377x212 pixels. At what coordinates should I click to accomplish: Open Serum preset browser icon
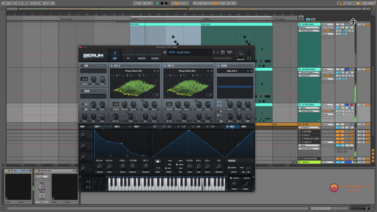pos(223,53)
